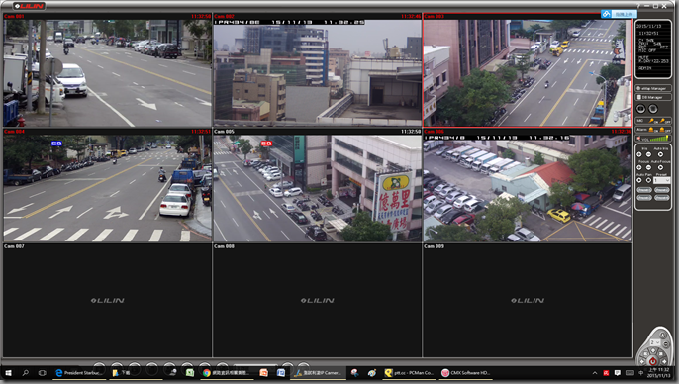679x384 pixels.
Task: Click the Iris minus button
Action: pos(648,154)
